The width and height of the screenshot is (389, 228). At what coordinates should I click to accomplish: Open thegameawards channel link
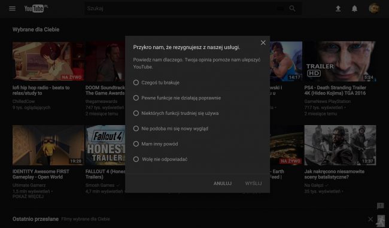101,102
